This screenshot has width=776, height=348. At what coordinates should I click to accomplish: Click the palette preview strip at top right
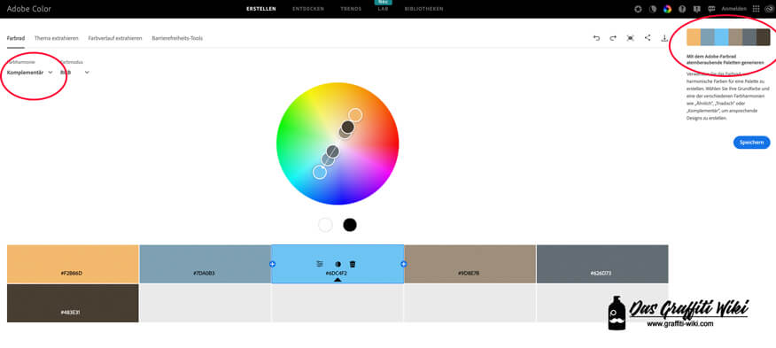(728, 37)
